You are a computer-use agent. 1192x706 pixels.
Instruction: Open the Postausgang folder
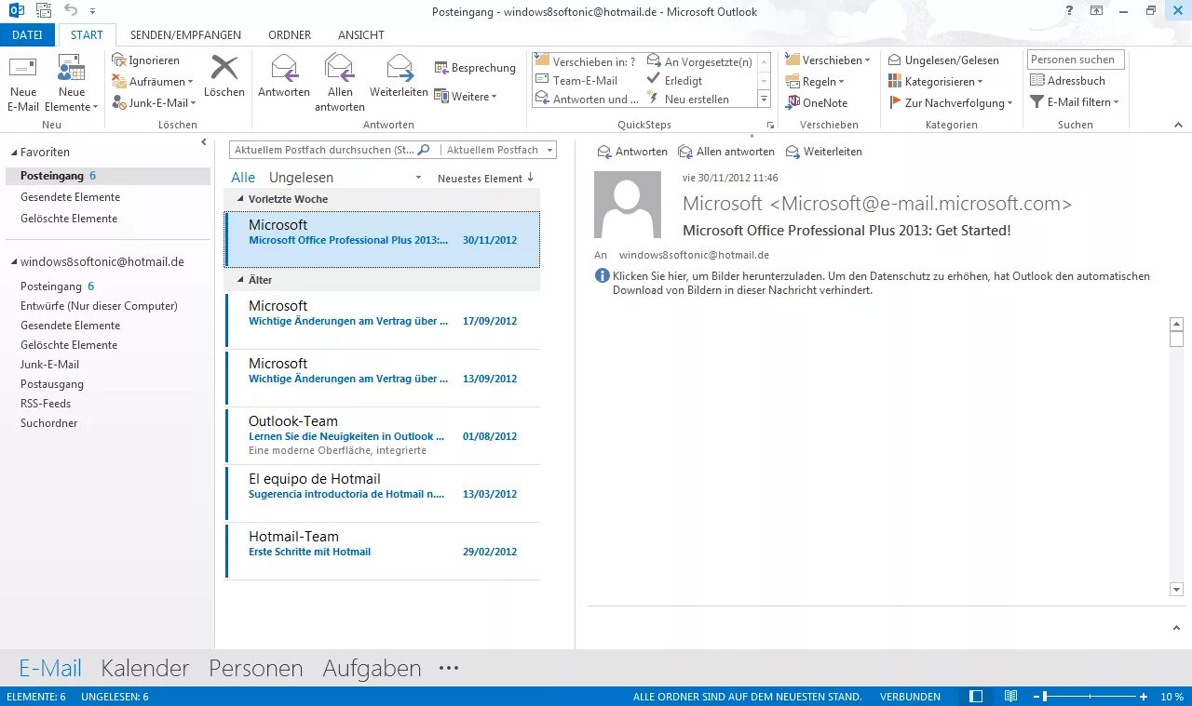(x=52, y=384)
